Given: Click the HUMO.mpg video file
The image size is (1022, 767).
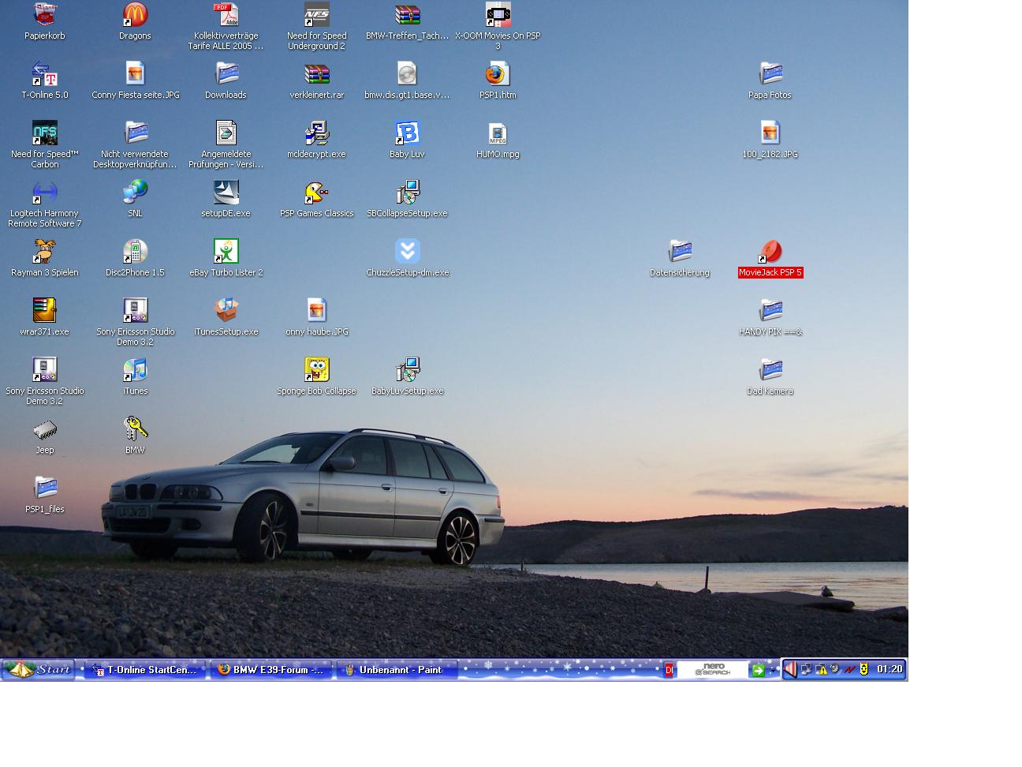Looking at the screenshot, I should point(498,133).
